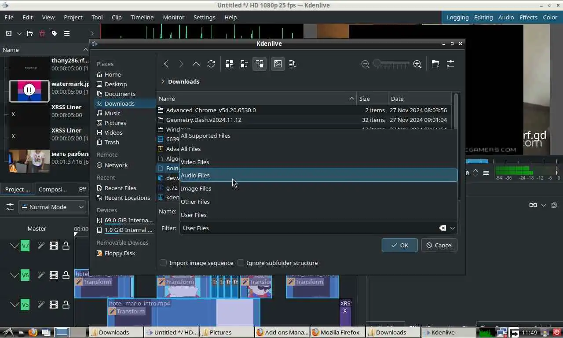Screen dimensions: 563x338
Task: Open the project bin hamburger menu
Action: point(67,33)
